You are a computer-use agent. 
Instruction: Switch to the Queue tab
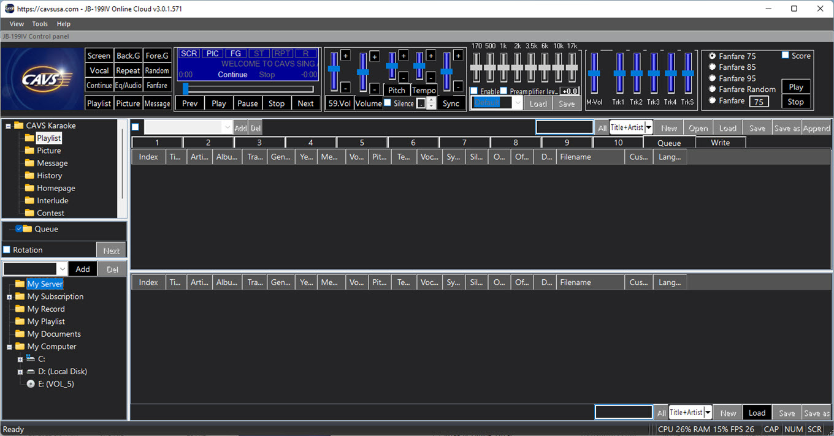pos(669,143)
